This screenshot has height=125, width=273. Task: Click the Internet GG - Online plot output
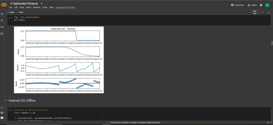59,60
